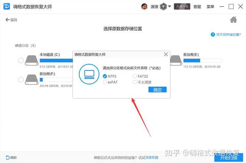Click the hexagon membership badge icon

point(163,7)
